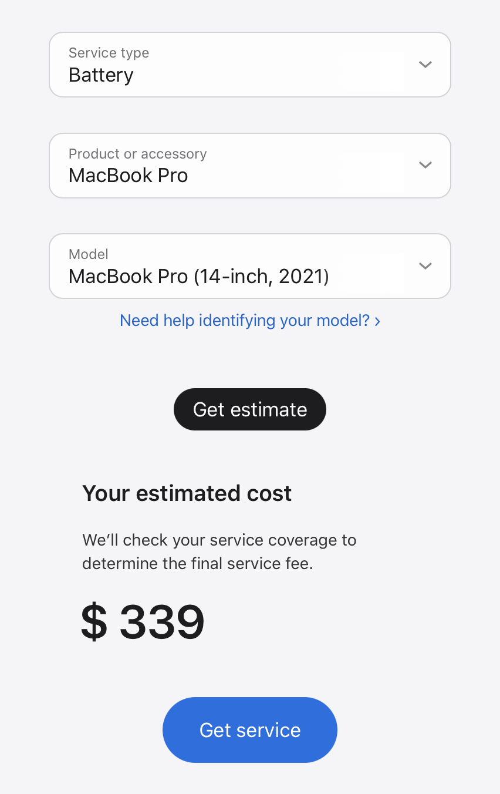Viewport: 500px width, 794px height.
Task: Click the black Get estimate button
Action: 250,409
